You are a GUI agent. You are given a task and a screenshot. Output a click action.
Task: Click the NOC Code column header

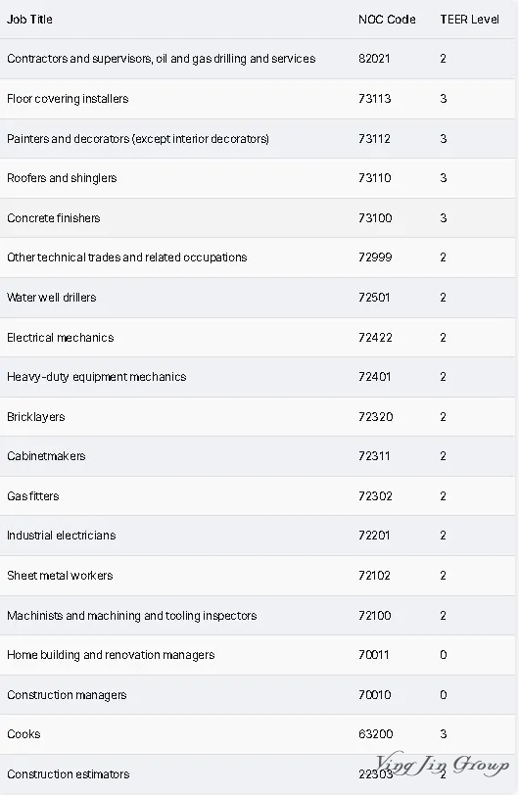click(x=387, y=20)
